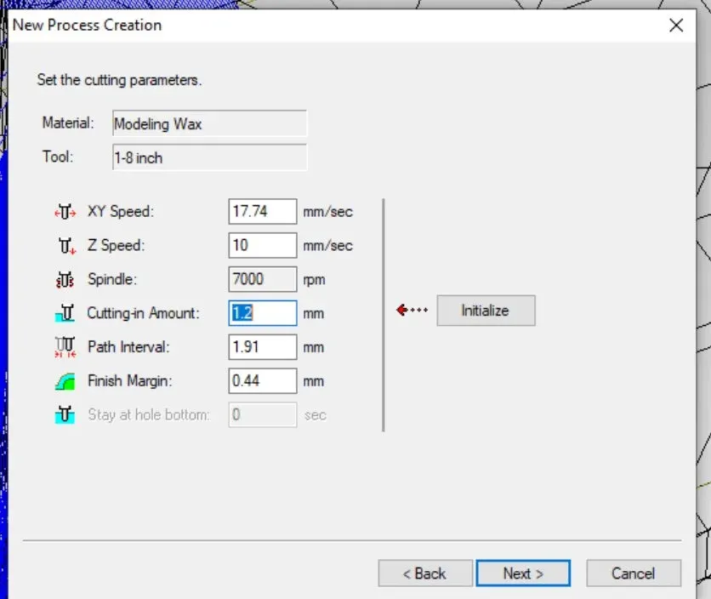
Task: Go back with the Back button
Action: (425, 573)
